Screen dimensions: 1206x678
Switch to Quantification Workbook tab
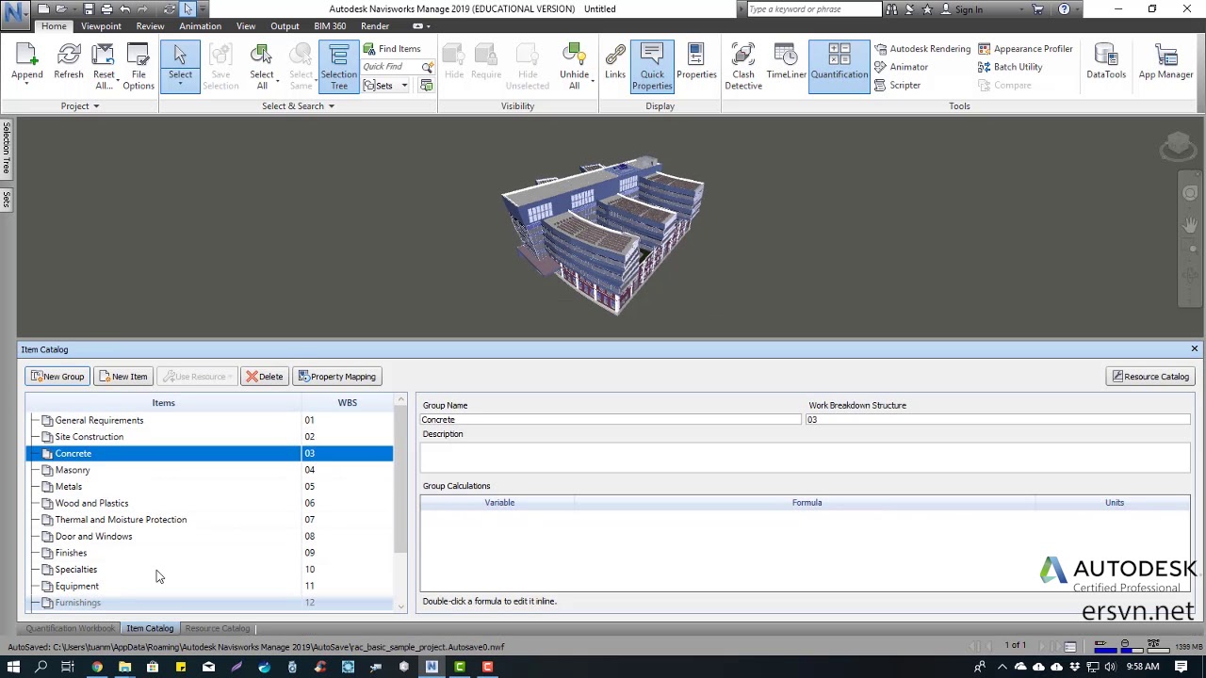pyautogui.click(x=71, y=628)
